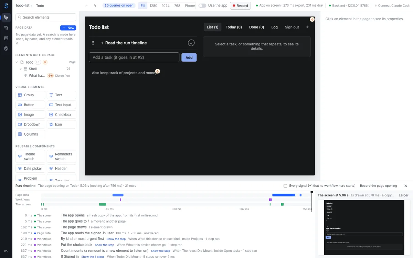The width and height of the screenshot is (413, 258).
Task: Select the List (1) tab
Action: point(212,27)
